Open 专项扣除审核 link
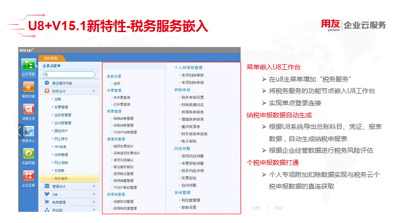 tap(193, 75)
